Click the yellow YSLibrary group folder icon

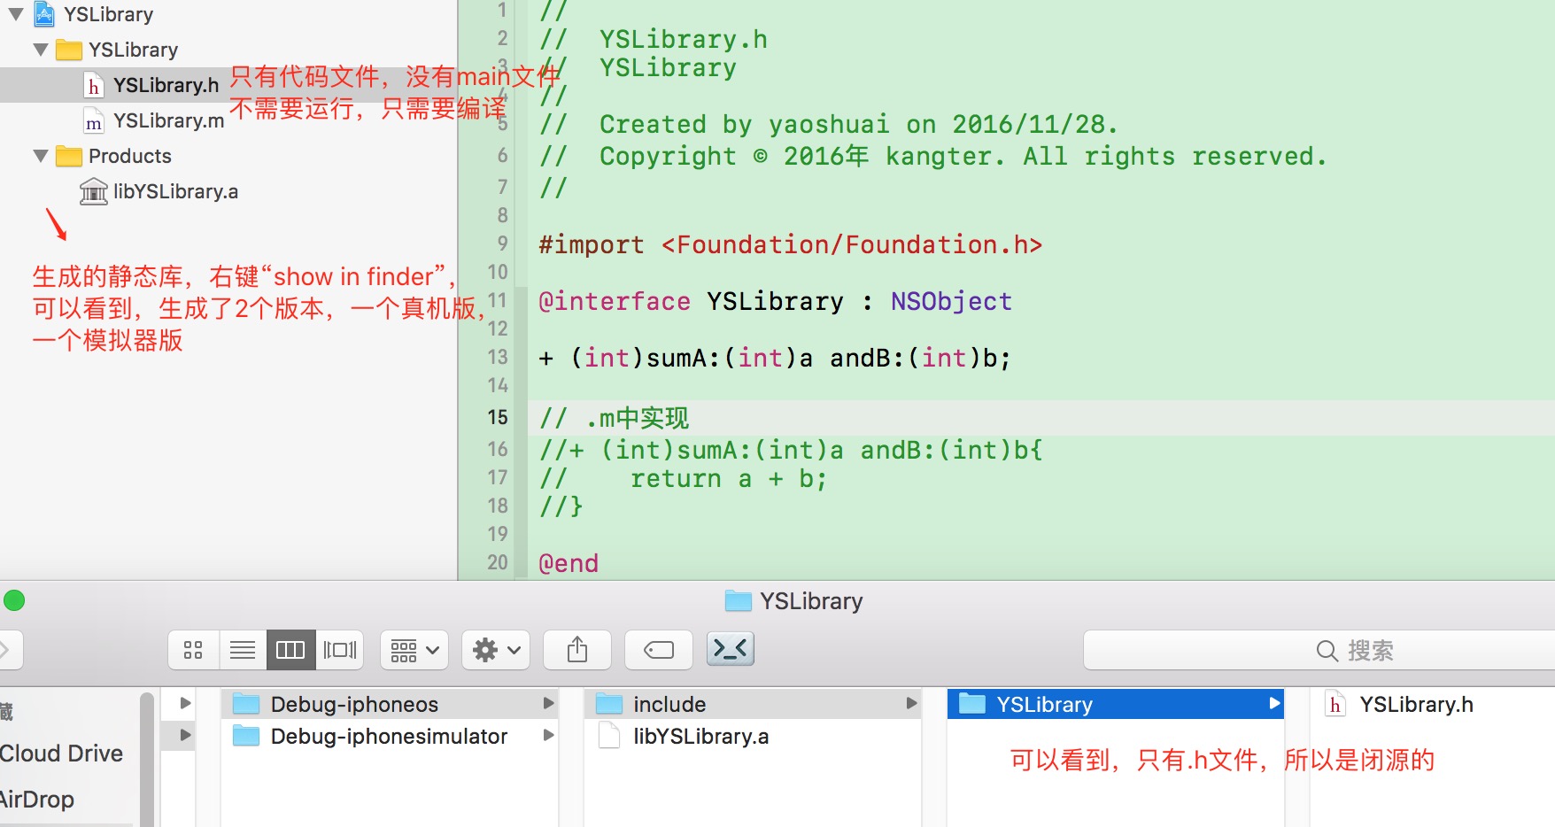pos(69,50)
